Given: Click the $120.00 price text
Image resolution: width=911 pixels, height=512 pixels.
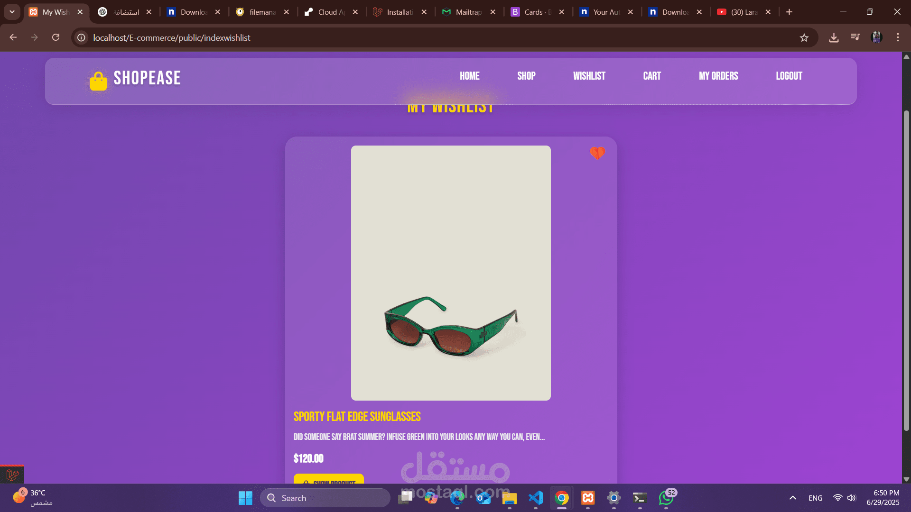Looking at the screenshot, I should click(308, 458).
